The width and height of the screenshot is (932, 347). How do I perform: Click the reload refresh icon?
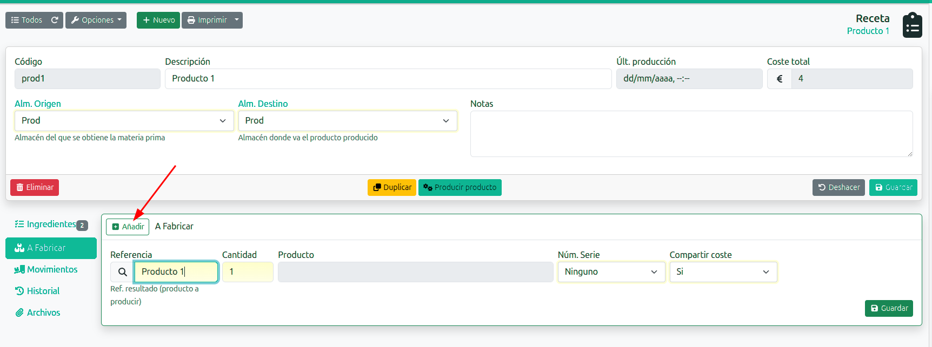click(55, 20)
